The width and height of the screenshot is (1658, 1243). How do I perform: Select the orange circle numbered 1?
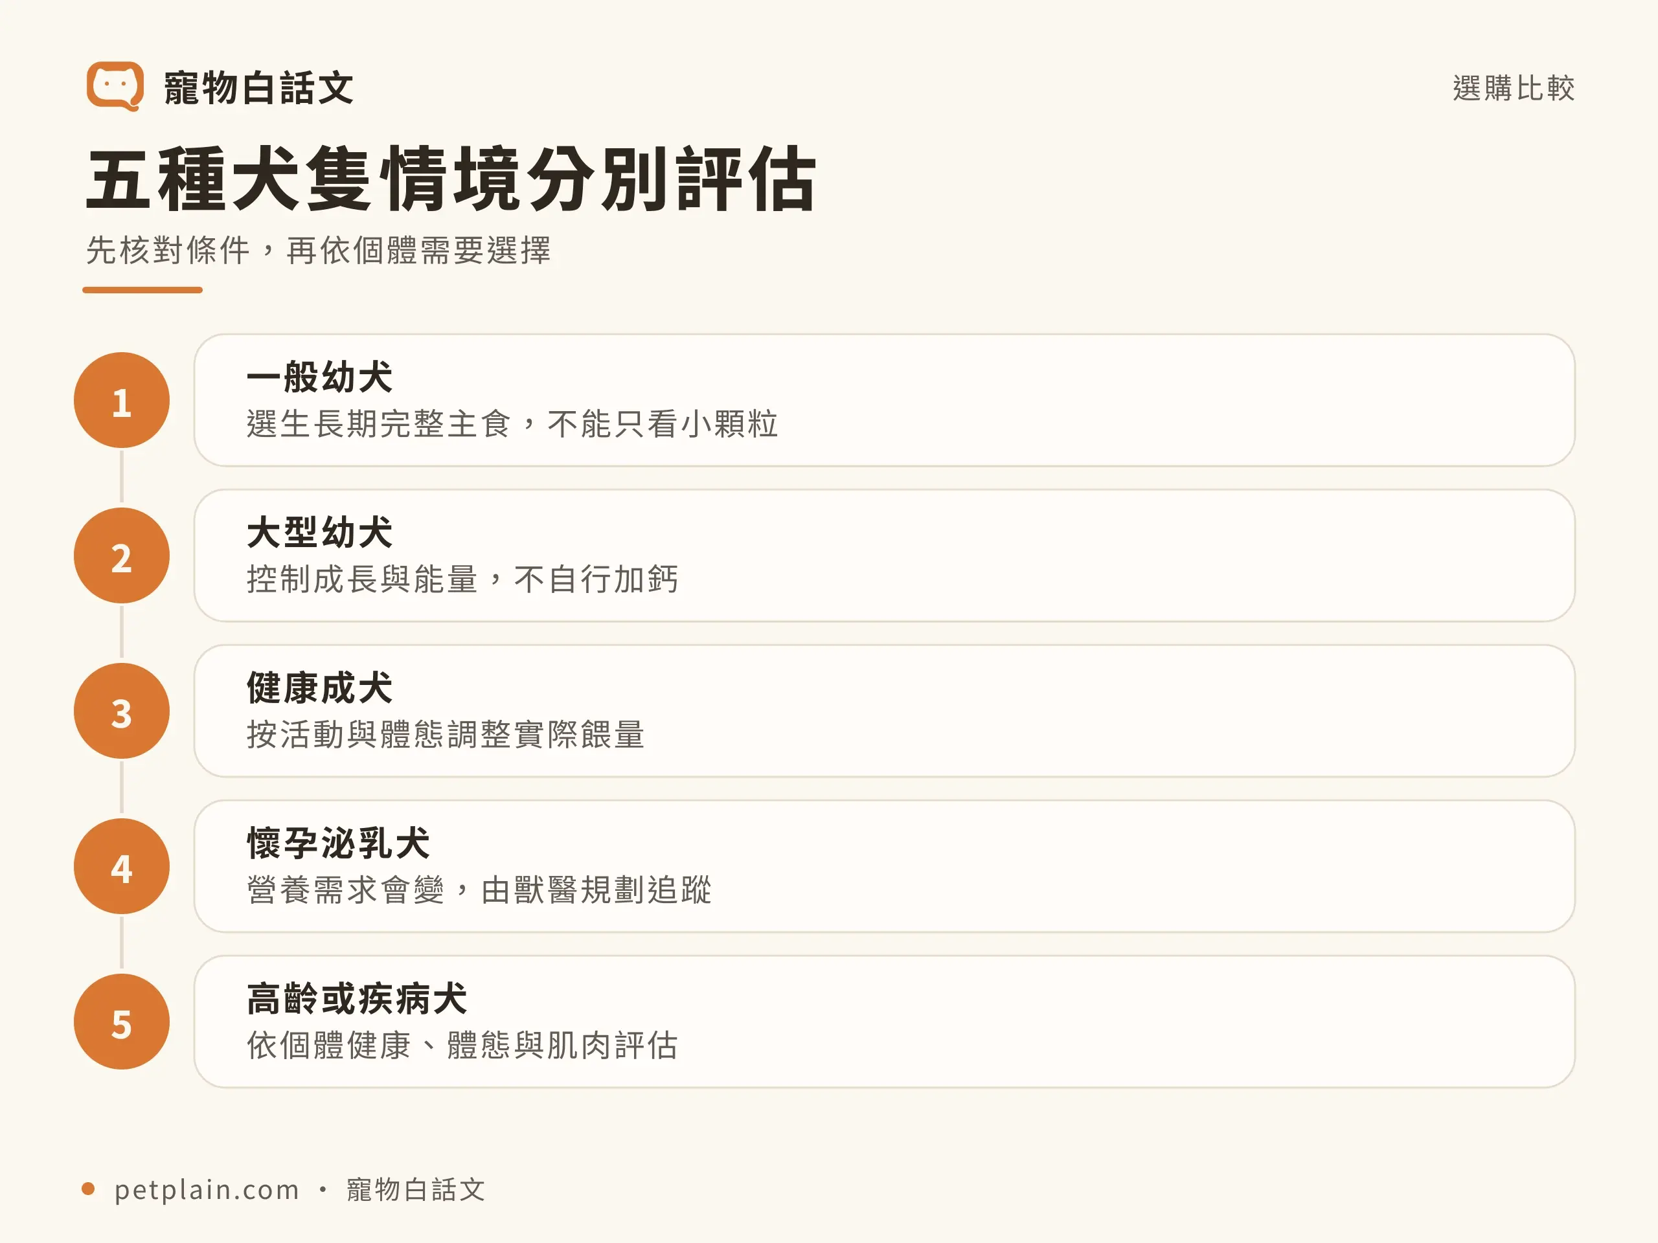click(121, 400)
